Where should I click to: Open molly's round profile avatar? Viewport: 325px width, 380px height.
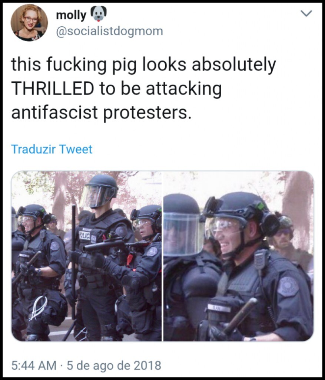tap(29, 23)
